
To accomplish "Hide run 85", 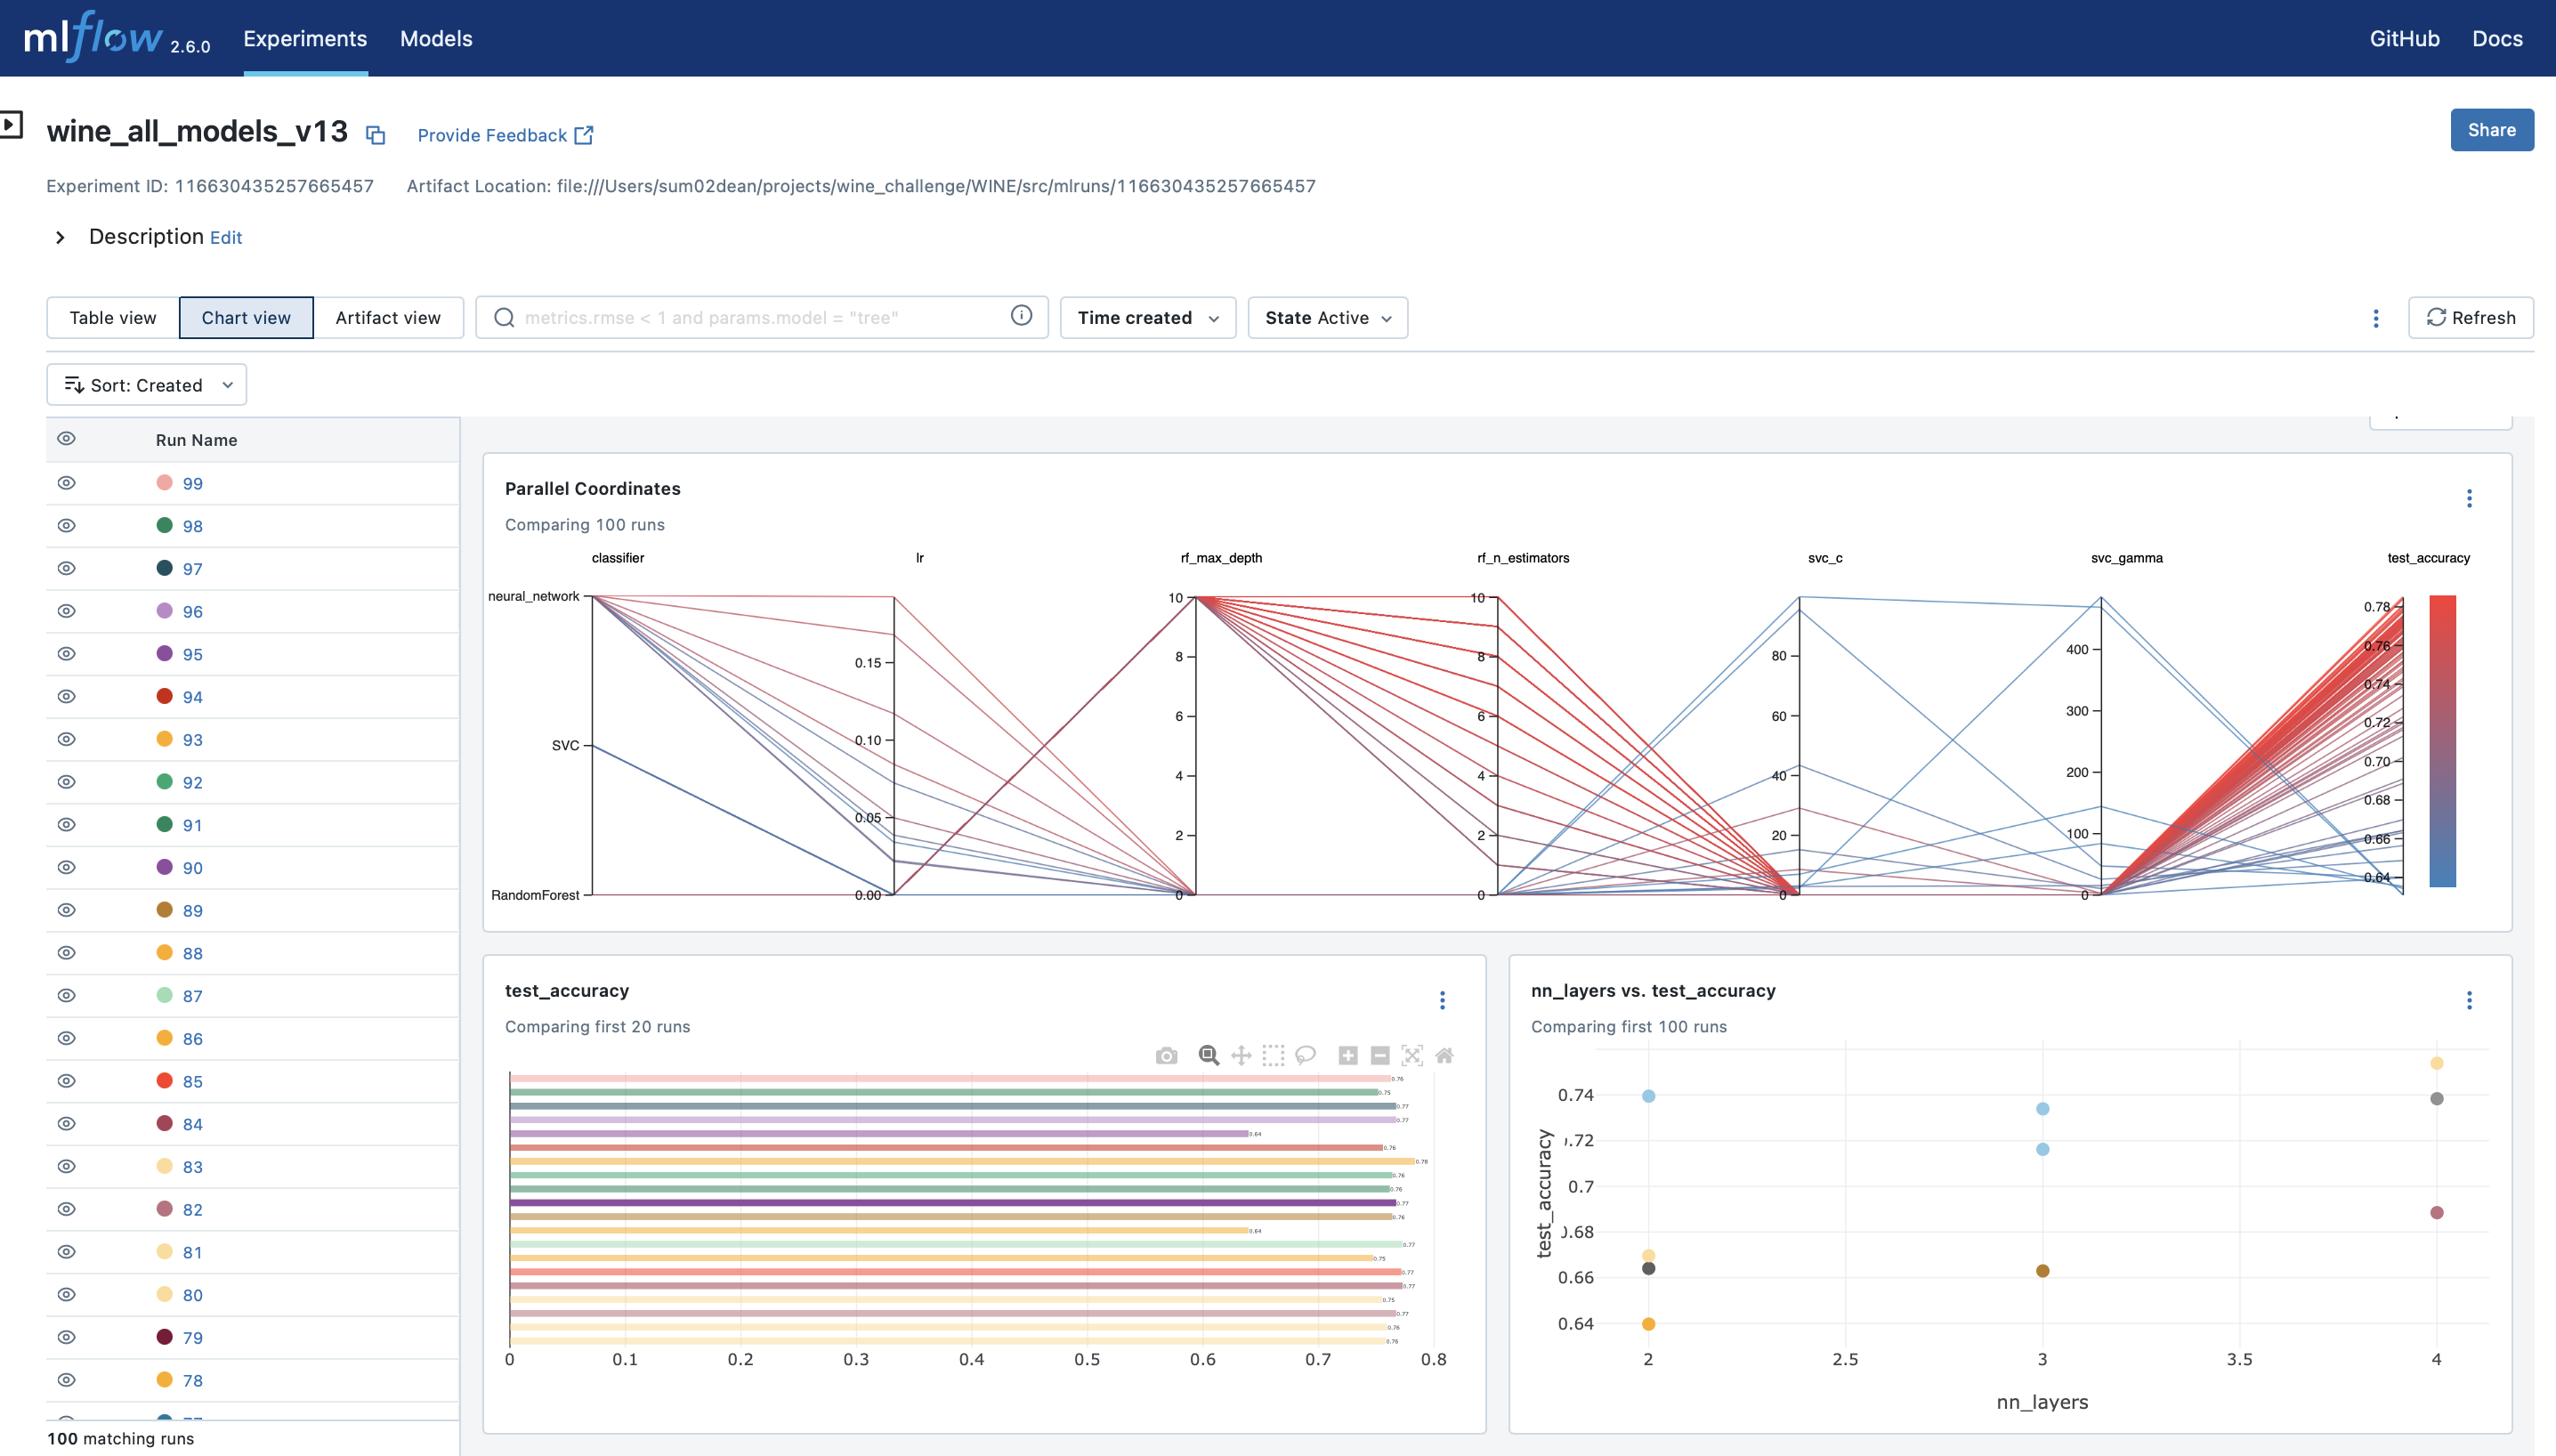I will (67, 1081).
